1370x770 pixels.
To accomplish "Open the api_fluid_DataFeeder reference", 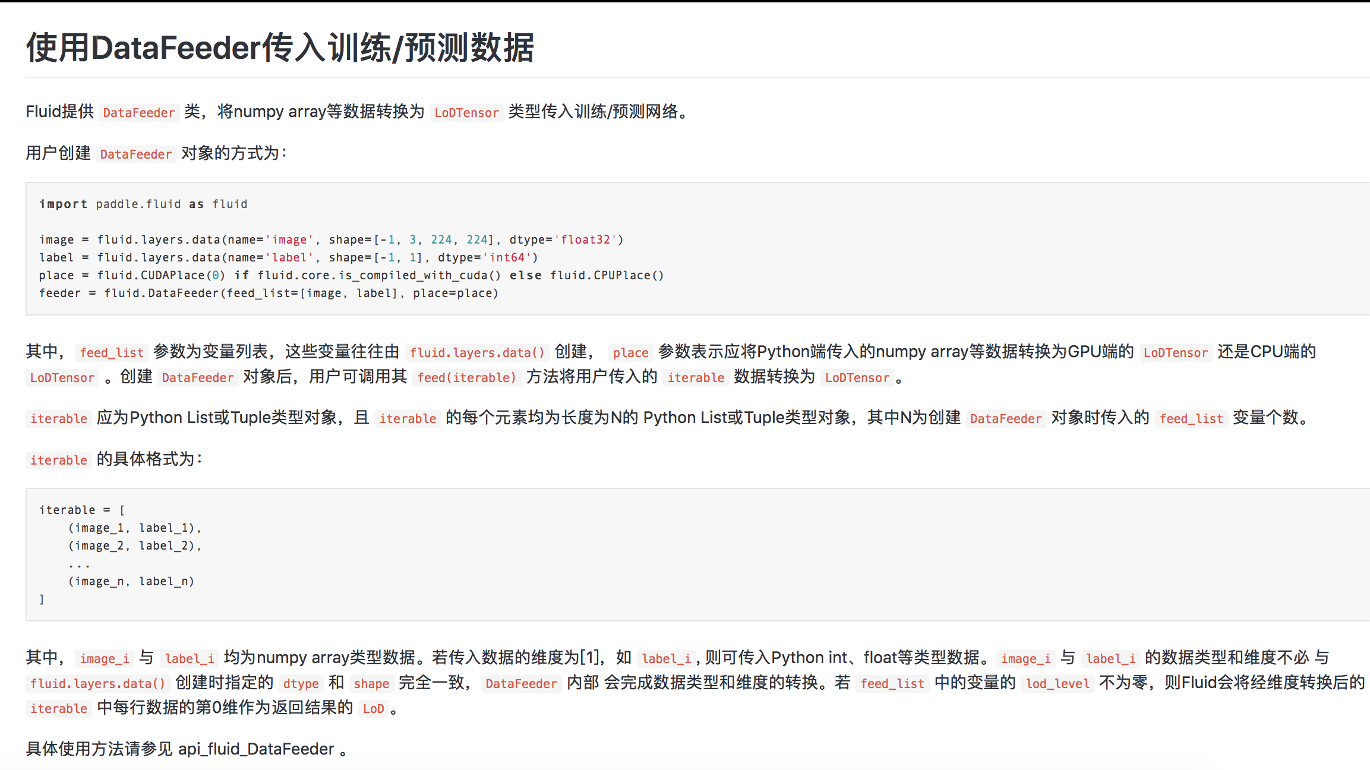I will tap(256, 749).
